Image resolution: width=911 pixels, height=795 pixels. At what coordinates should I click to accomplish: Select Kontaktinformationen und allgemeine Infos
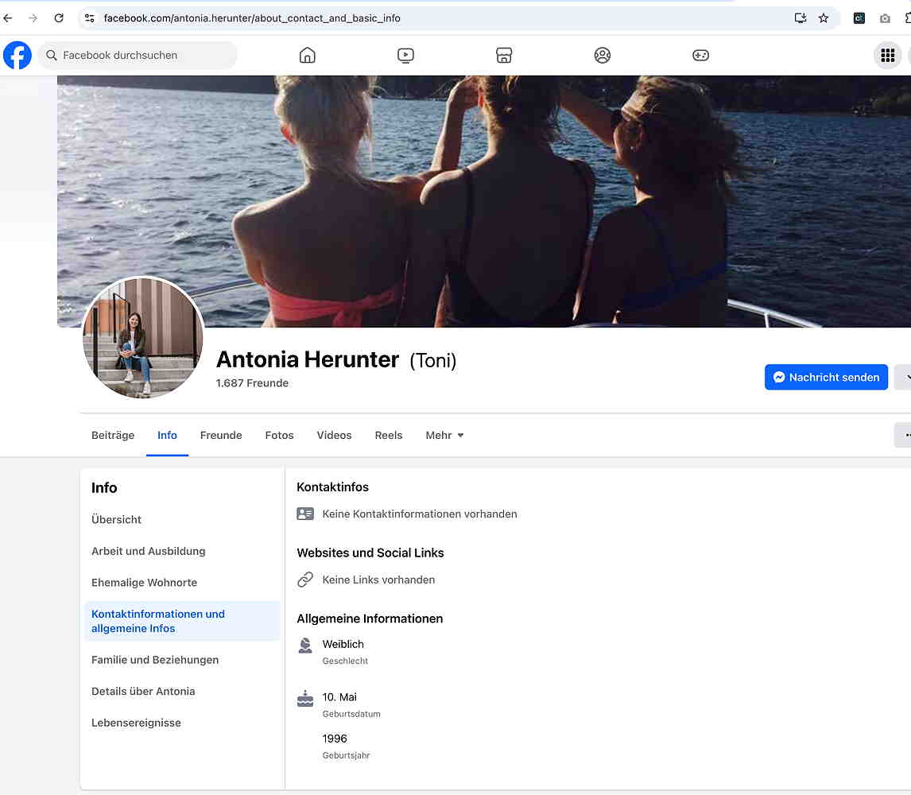(182, 621)
